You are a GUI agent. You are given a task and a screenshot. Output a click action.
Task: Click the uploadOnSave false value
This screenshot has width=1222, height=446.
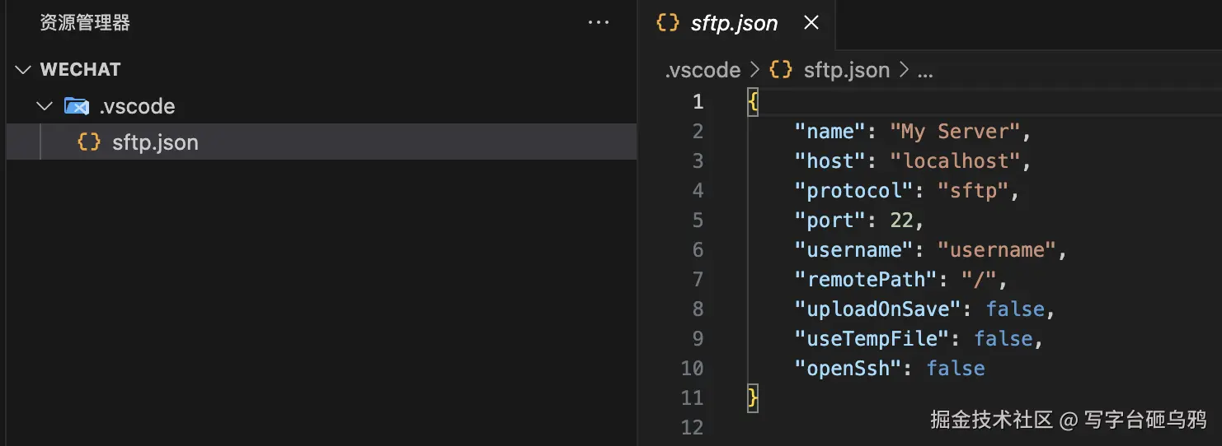tap(1015, 309)
